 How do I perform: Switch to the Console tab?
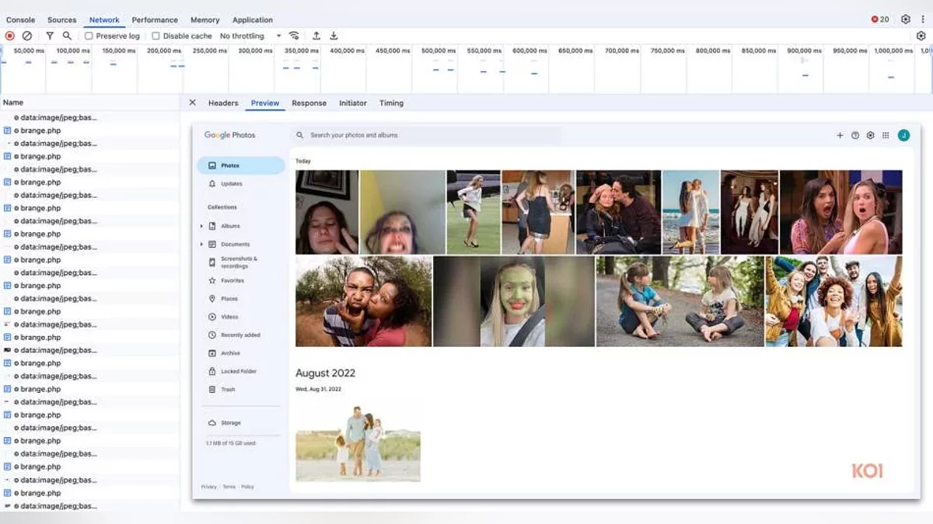point(20,20)
